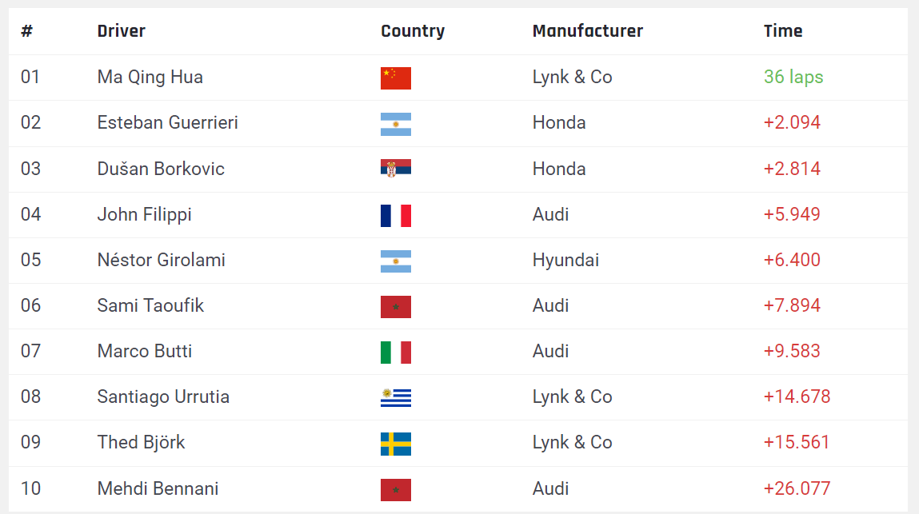The height and width of the screenshot is (514, 919).
Task: Click the China flag next to Ma Qing Hua
Action: (x=395, y=78)
